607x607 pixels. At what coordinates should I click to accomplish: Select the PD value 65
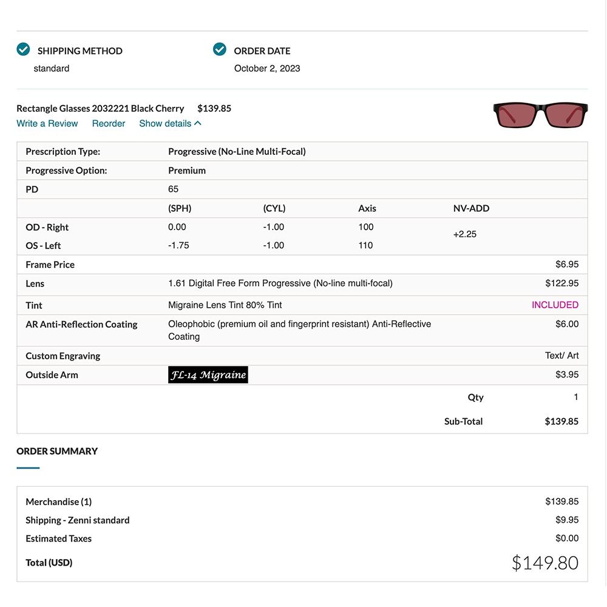pos(173,189)
